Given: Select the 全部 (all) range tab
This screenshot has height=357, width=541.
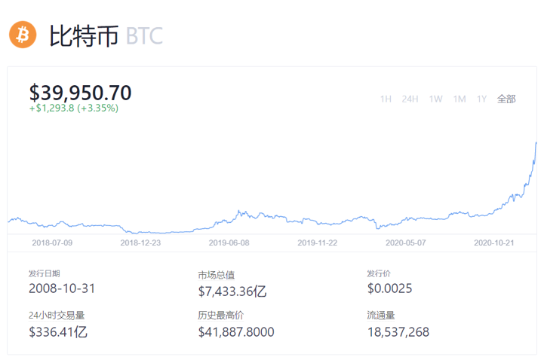Looking at the screenshot, I should click(x=506, y=99).
